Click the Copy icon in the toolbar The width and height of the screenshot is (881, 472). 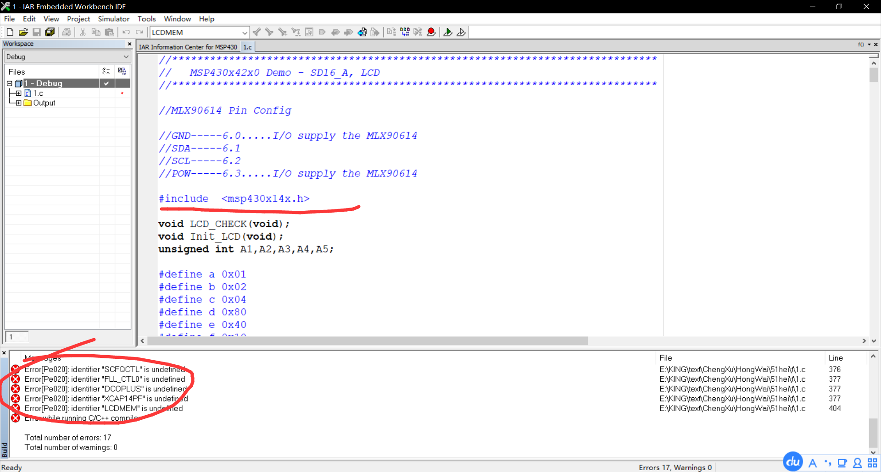coord(96,32)
